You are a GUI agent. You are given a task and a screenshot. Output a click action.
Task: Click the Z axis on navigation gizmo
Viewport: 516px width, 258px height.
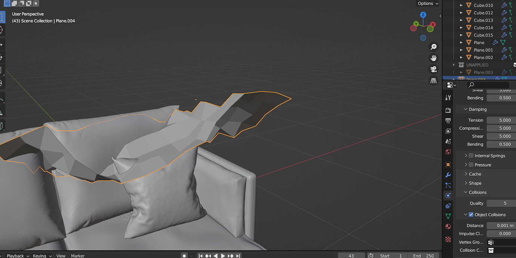[x=423, y=15]
